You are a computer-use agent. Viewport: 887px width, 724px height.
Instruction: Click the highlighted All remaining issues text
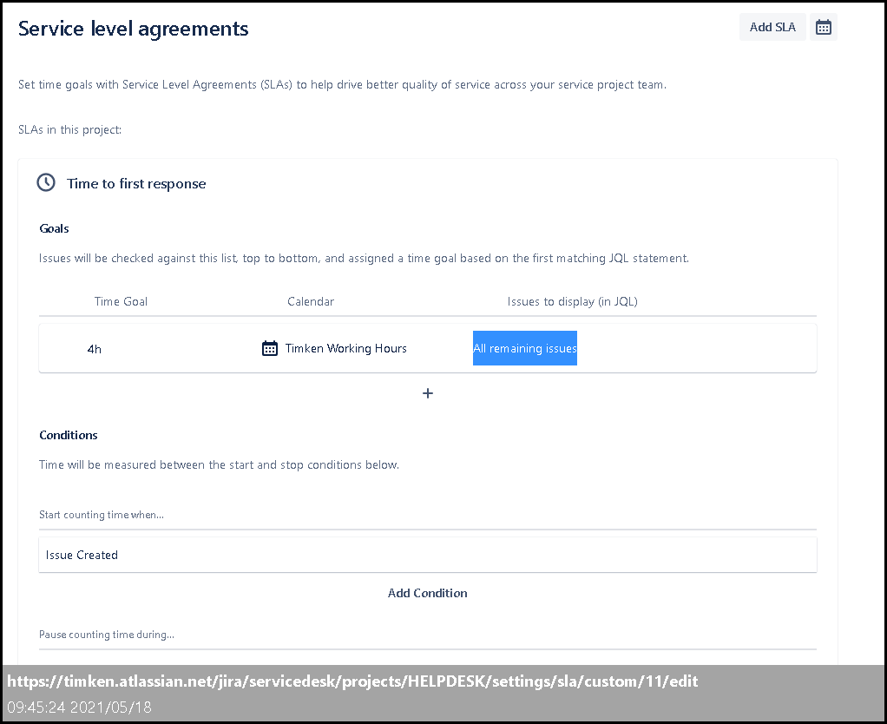click(x=525, y=348)
